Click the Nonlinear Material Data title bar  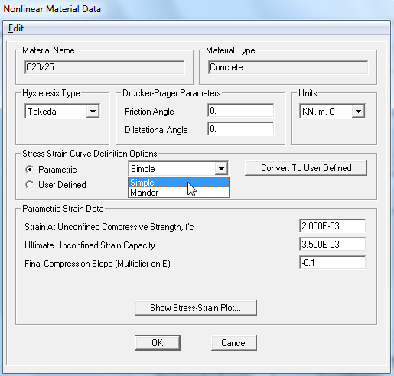pyautogui.click(x=197, y=9)
